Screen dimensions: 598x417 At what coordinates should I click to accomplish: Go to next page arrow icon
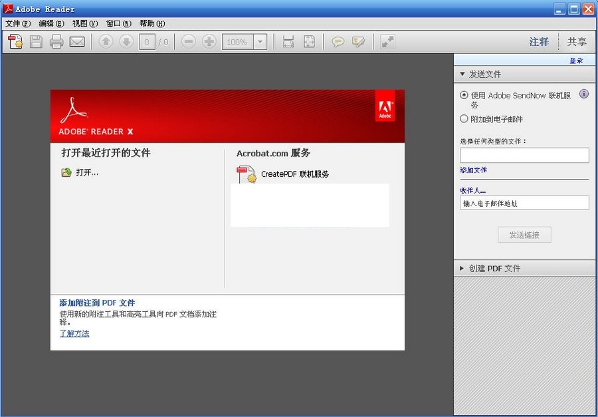[x=126, y=42]
